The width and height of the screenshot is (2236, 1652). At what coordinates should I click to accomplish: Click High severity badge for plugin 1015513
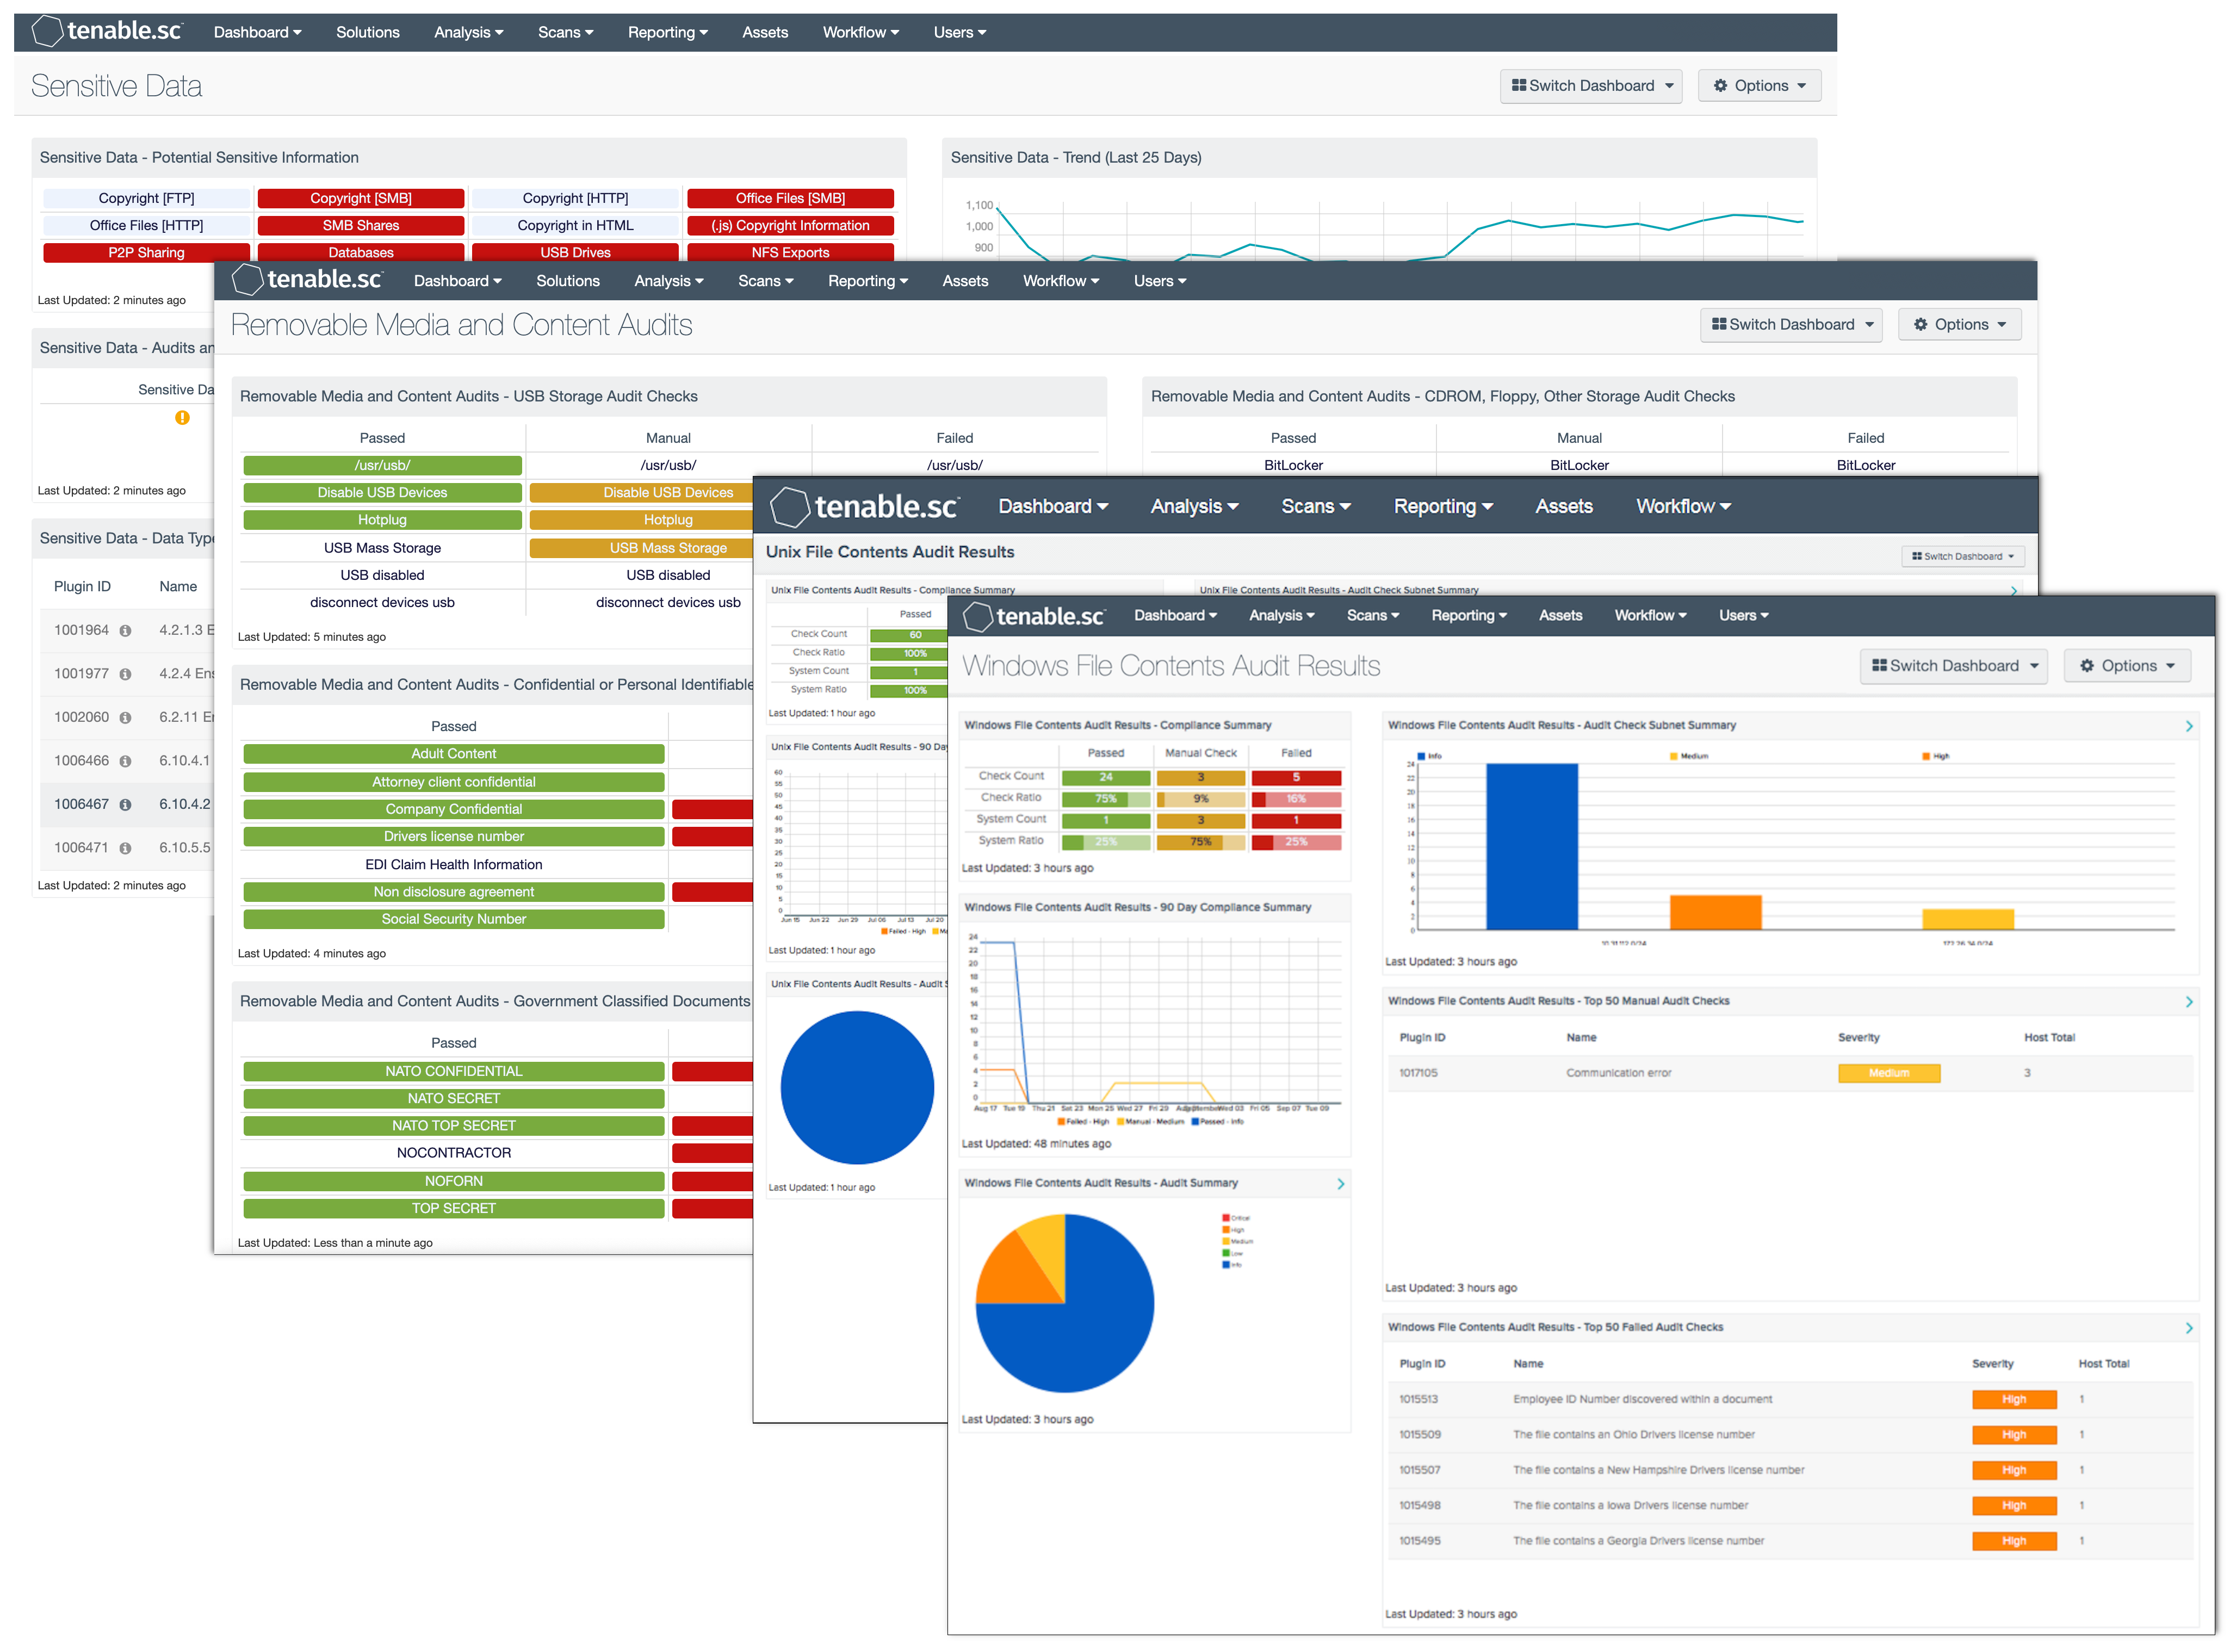(2015, 1401)
